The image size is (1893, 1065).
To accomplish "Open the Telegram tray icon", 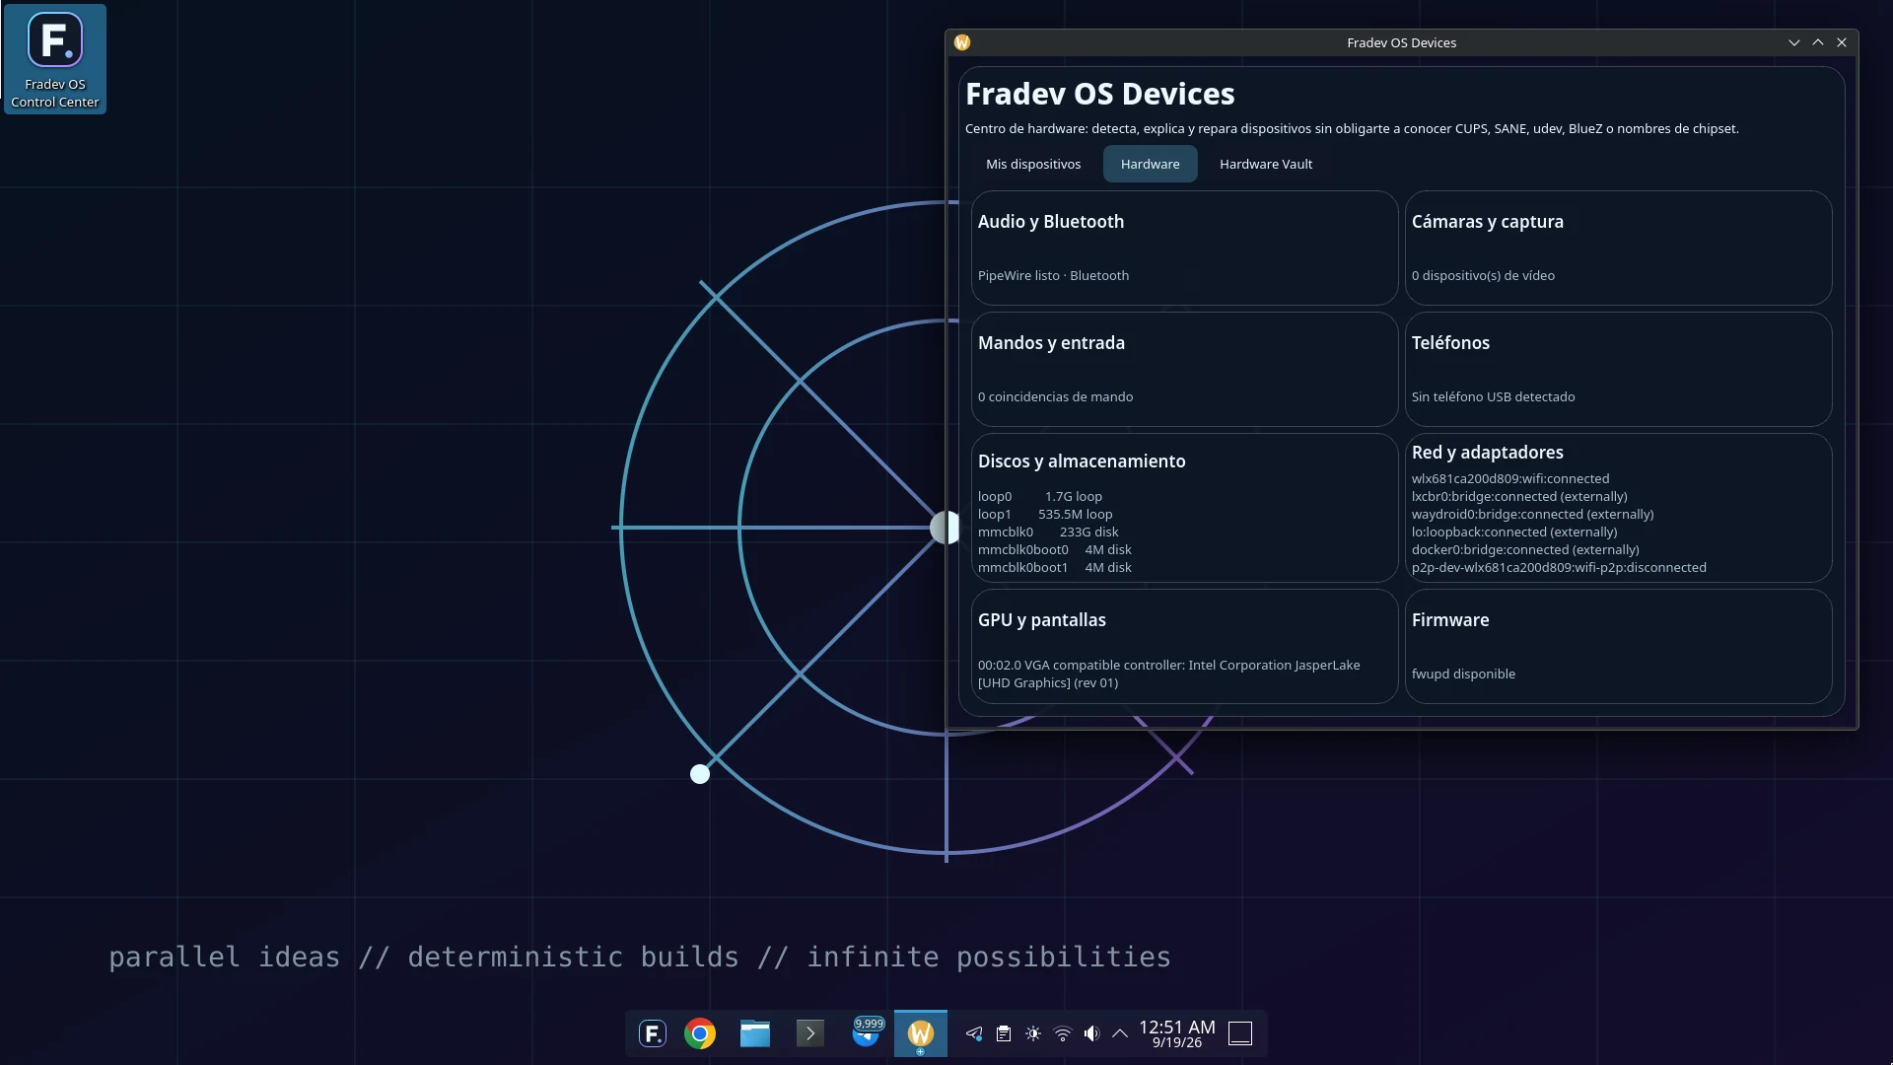I will click(x=974, y=1033).
